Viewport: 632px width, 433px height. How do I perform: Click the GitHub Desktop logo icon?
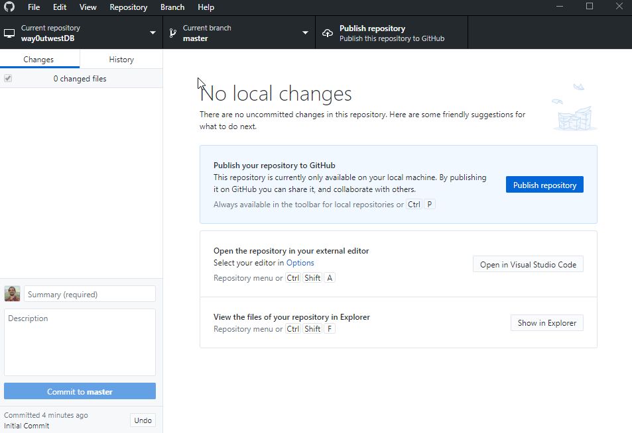point(9,7)
